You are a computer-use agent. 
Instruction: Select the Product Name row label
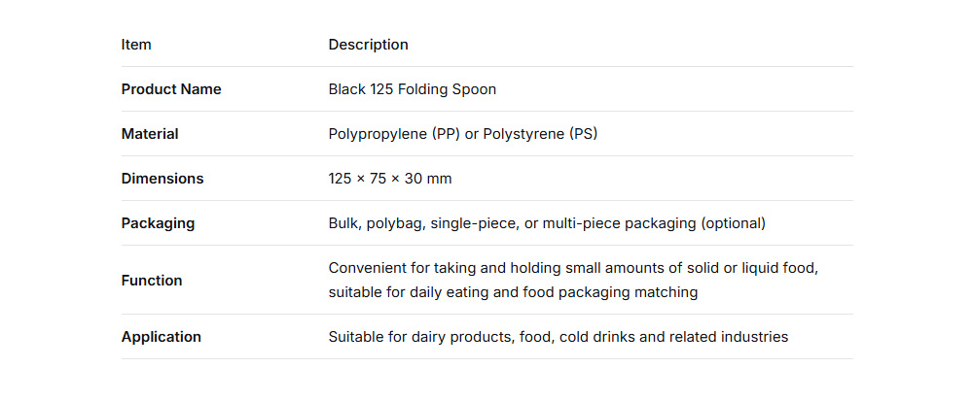tap(171, 89)
